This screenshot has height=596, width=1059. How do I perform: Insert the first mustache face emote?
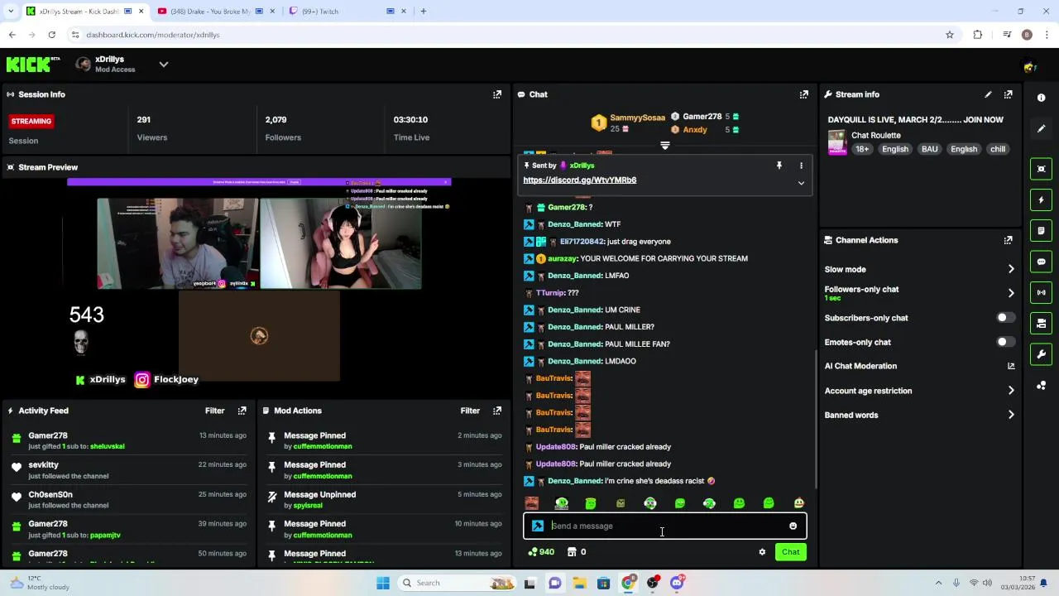532,503
